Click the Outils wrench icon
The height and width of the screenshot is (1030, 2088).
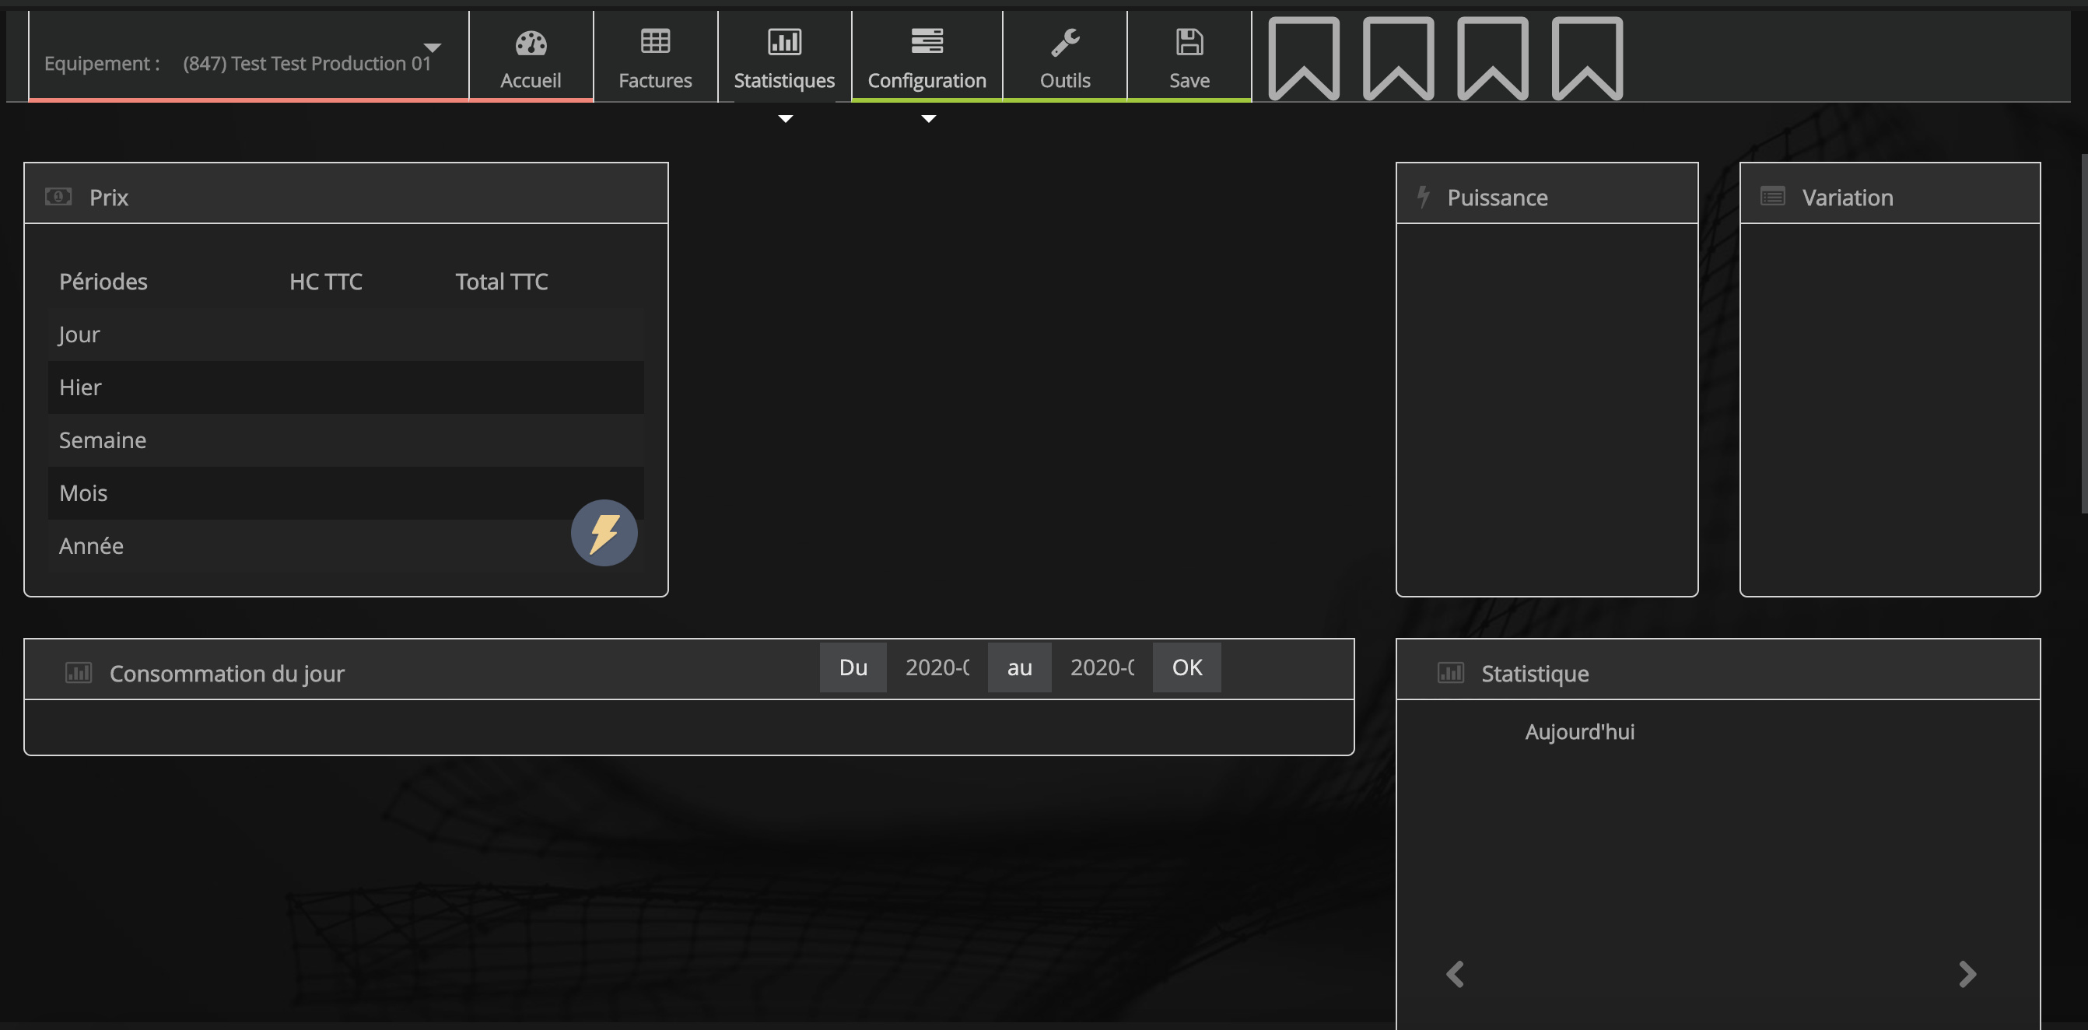[1064, 42]
